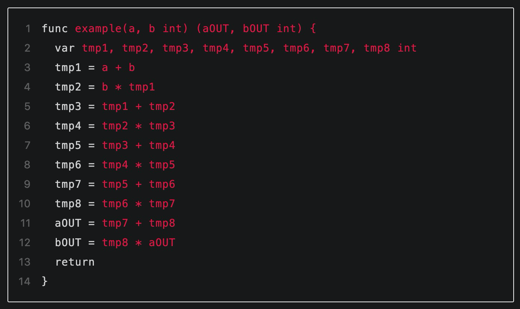Screen dimensions: 520x309
Task: Click 'tmp2 * tmp3' expression
Action: tap(138, 126)
